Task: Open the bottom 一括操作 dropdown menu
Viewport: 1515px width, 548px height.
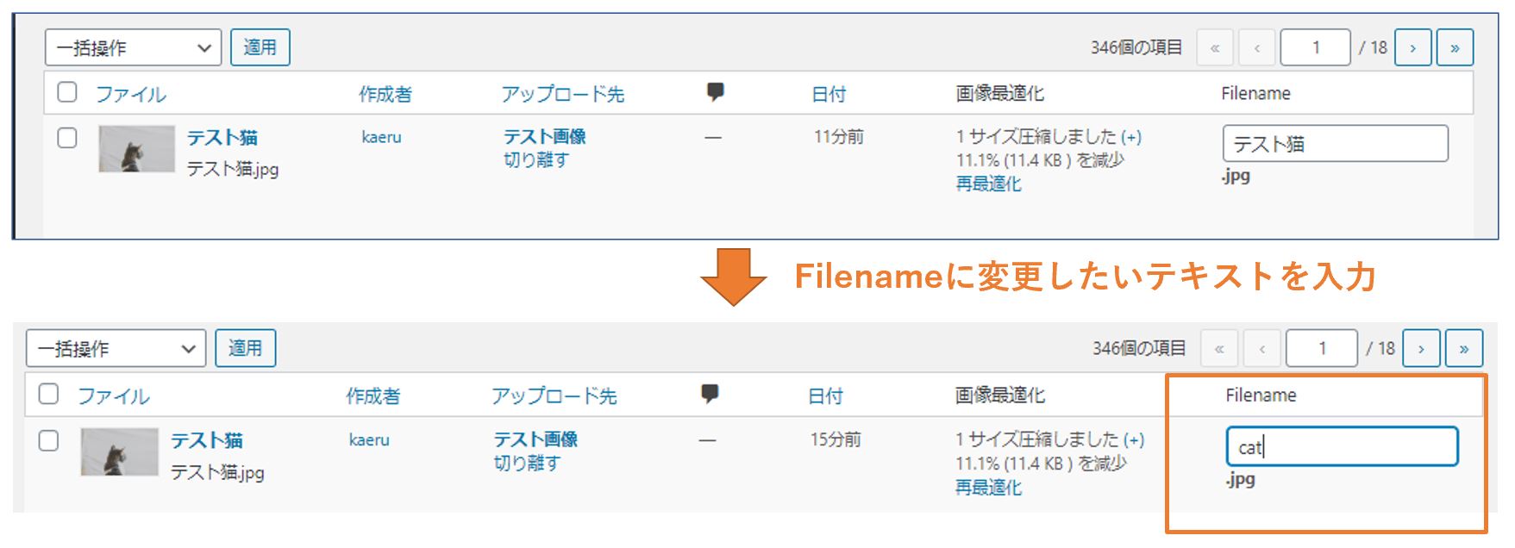Action: (115, 347)
